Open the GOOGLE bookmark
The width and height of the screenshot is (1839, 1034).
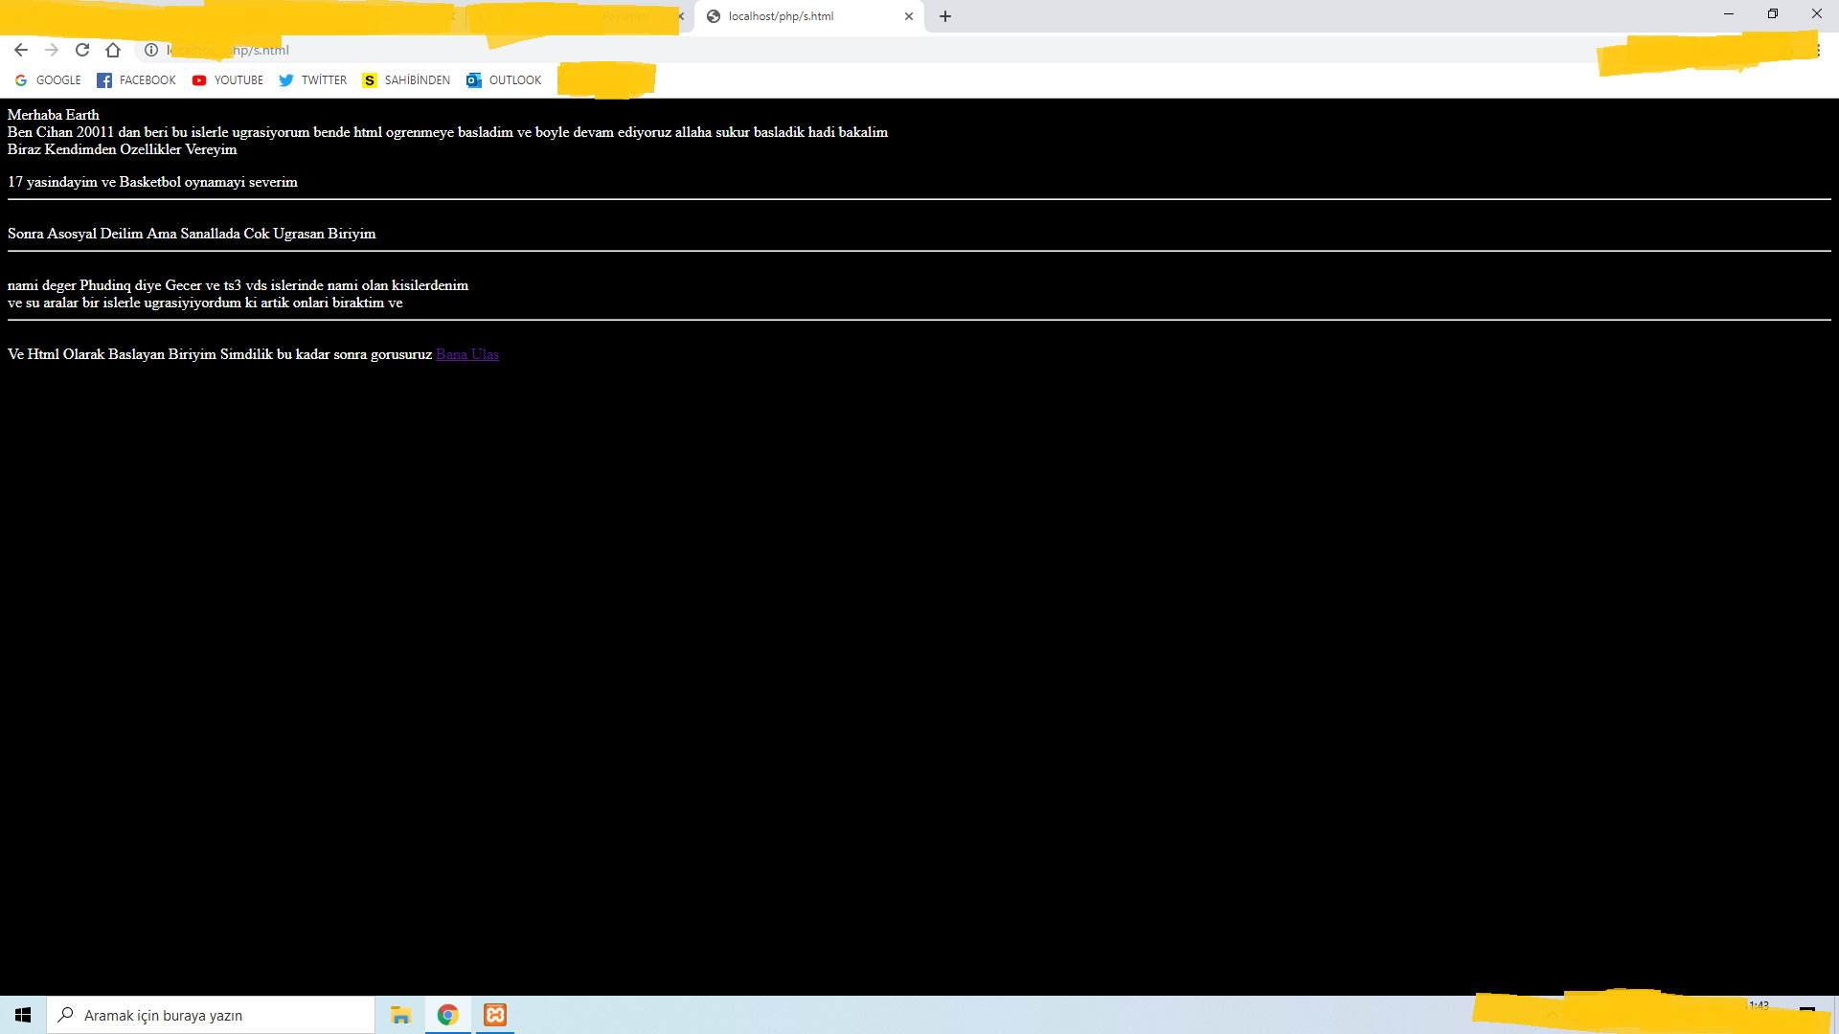tap(48, 80)
